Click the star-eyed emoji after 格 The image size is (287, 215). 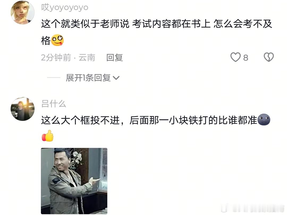click(57, 40)
